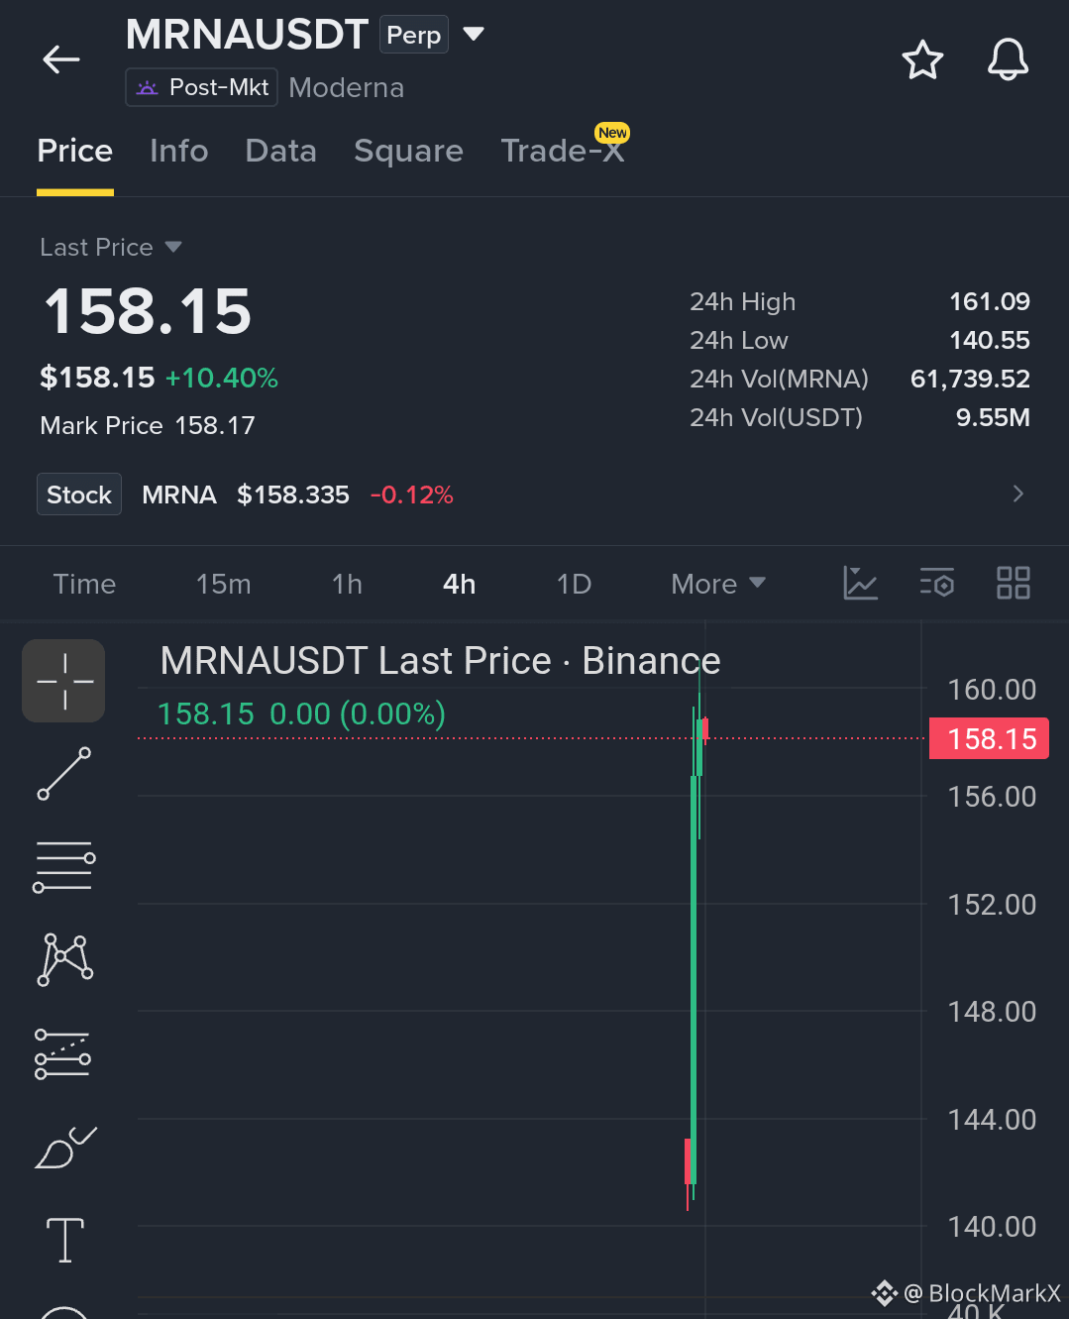
Task: Click the large 158.15 last price
Action: (148, 311)
